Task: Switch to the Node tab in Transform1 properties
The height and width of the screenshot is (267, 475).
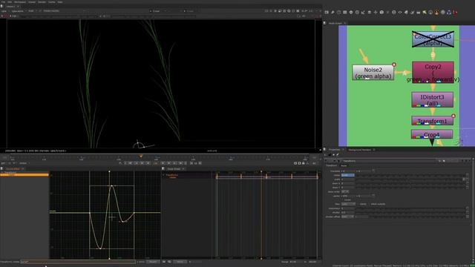Action: (x=344, y=165)
